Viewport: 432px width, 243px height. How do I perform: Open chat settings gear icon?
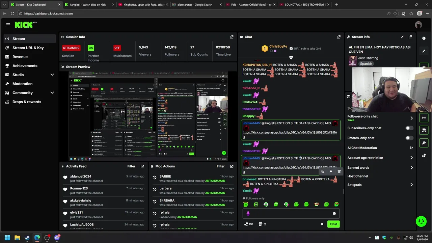pyautogui.click(x=322, y=224)
